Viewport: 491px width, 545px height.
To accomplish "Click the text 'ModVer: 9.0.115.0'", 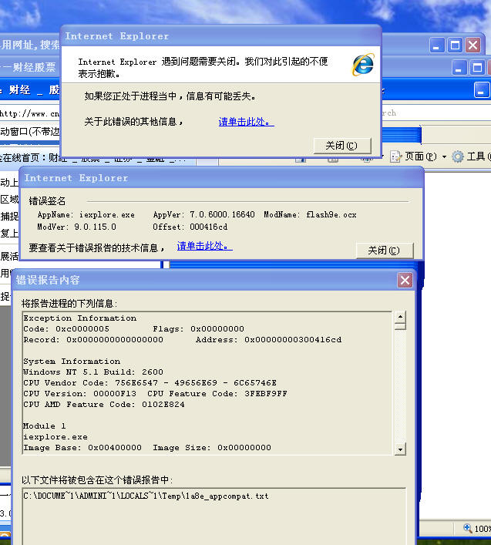I will [x=77, y=227].
